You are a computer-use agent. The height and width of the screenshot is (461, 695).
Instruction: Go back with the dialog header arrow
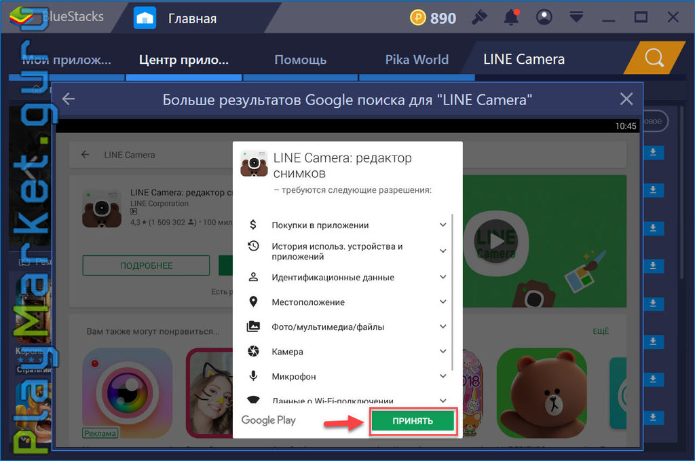click(69, 99)
